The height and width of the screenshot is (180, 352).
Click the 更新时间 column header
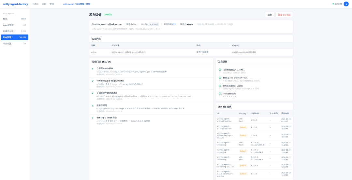coord(285,113)
